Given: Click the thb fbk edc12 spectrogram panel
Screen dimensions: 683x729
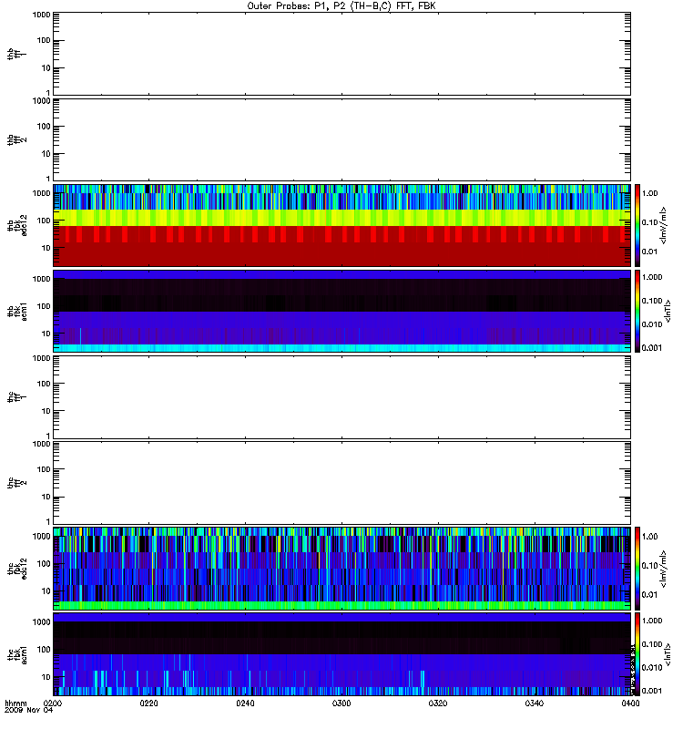Looking at the screenshot, I should coord(341,225).
